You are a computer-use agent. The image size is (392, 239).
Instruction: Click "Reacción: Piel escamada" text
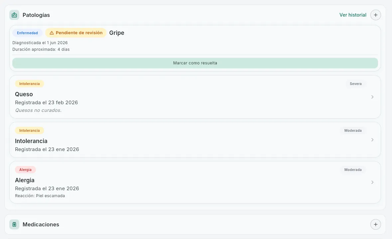(40, 196)
